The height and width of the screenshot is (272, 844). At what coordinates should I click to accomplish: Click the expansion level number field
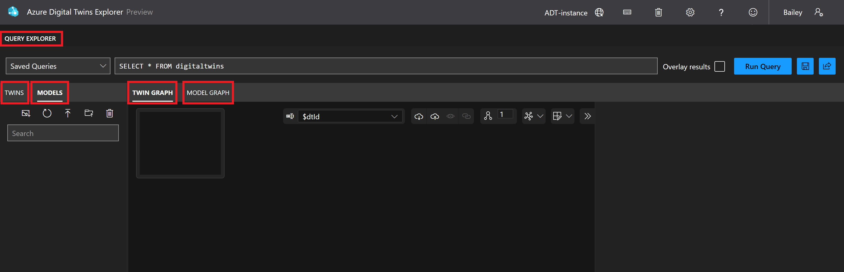pos(505,115)
